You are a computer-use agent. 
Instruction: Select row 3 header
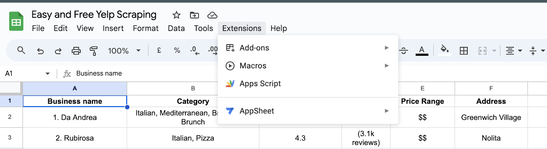[11, 138]
